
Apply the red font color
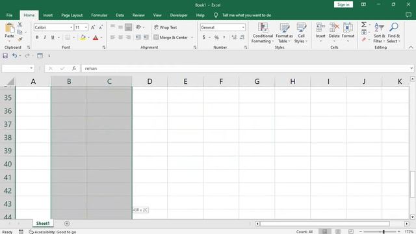pos(96,38)
